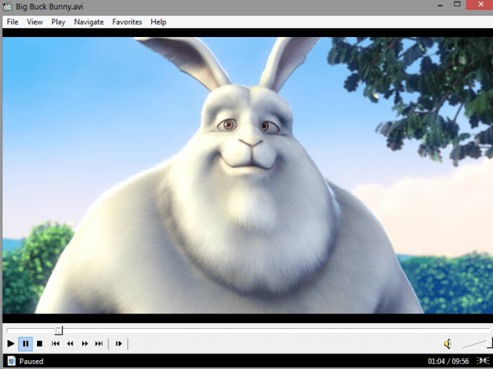Minimize the player window
Screen dimensions: 493x369
click(440, 5)
